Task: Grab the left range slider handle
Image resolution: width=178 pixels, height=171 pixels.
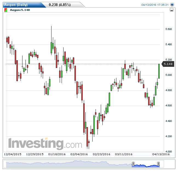Action: click(x=133, y=164)
